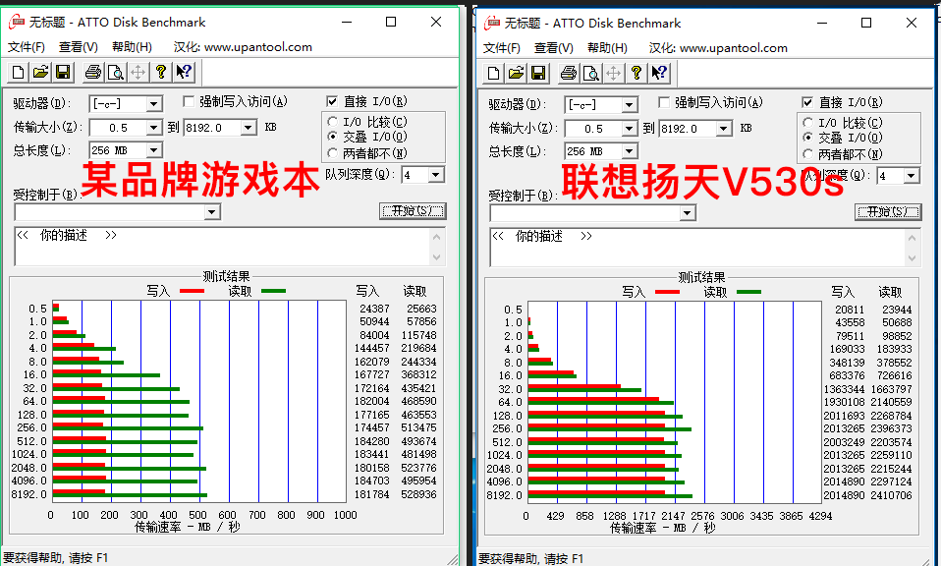Screen dimensions: 941x566
Task: Click Print Preview icon in left window toolbar
Action: pos(115,73)
